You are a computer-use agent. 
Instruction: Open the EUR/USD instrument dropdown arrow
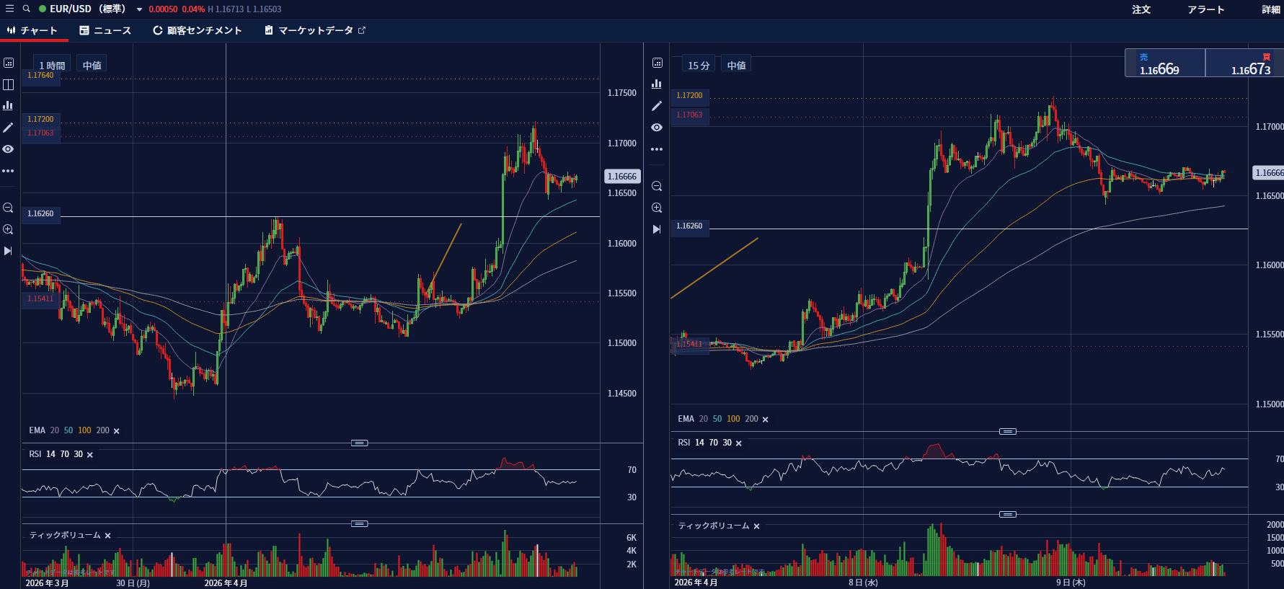pyautogui.click(x=139, y=9)
